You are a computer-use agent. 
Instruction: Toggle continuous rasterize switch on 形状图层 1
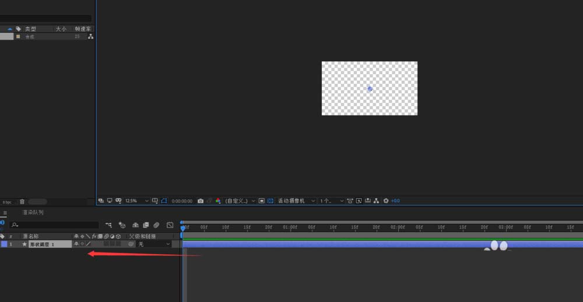[82, 244]
